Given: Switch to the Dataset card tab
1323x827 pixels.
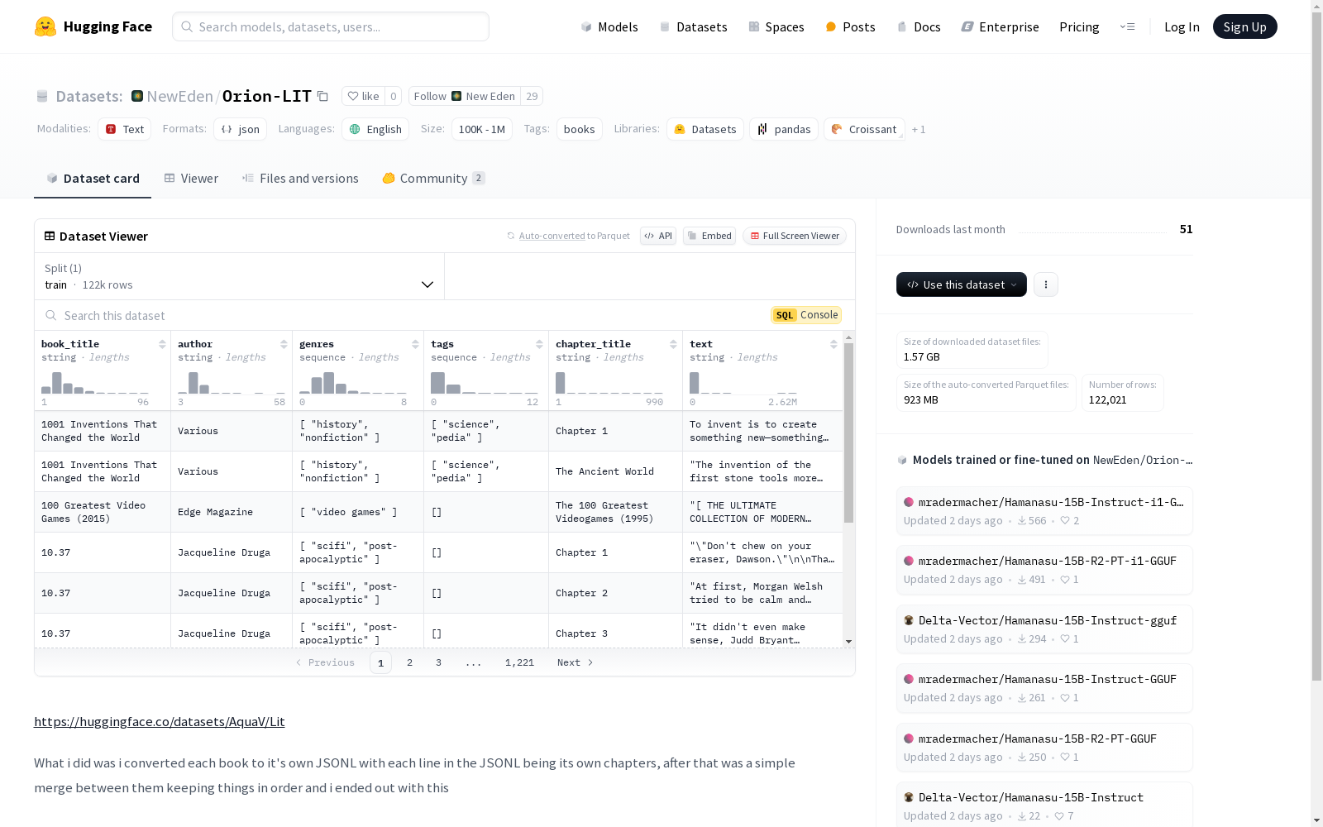Looking at the screenshot, I should [x=93, y=179].
